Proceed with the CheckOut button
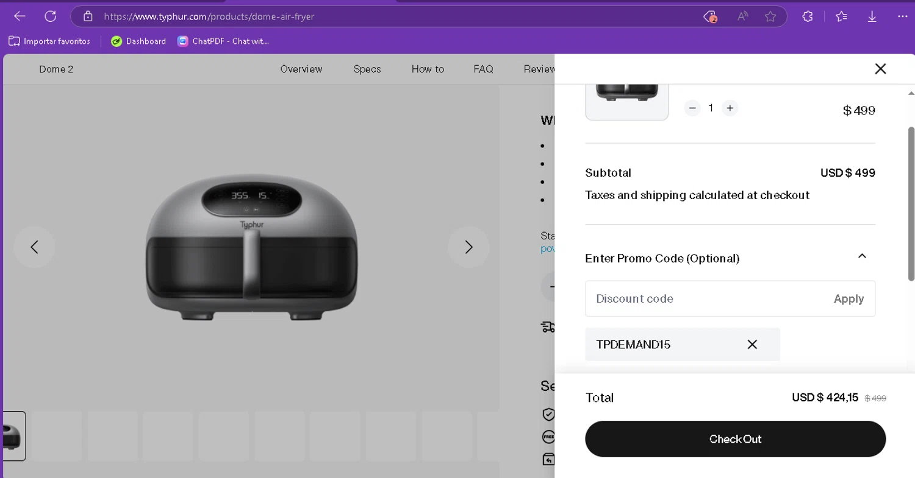Image resolution: width=915 pixels, height=478 pixels. pos(735,439)
